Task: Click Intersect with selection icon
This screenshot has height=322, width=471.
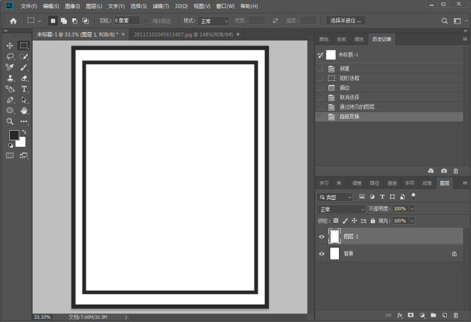Action: pos(86,21)
